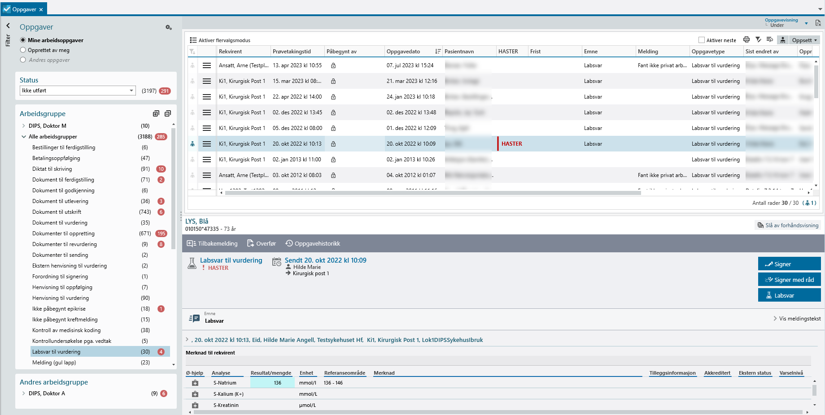Select the Mine arbeidsoppgaver radio button
The width and height of the screenshot is (825, 415).
pyautogui.click(x=23, y=40)
